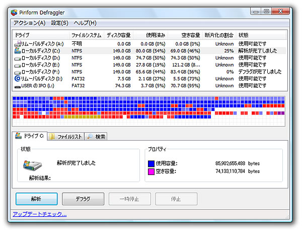Select the ドライブ C: tab
The image size is (302, 231).
pyautogui.click(x=30, y=136)
